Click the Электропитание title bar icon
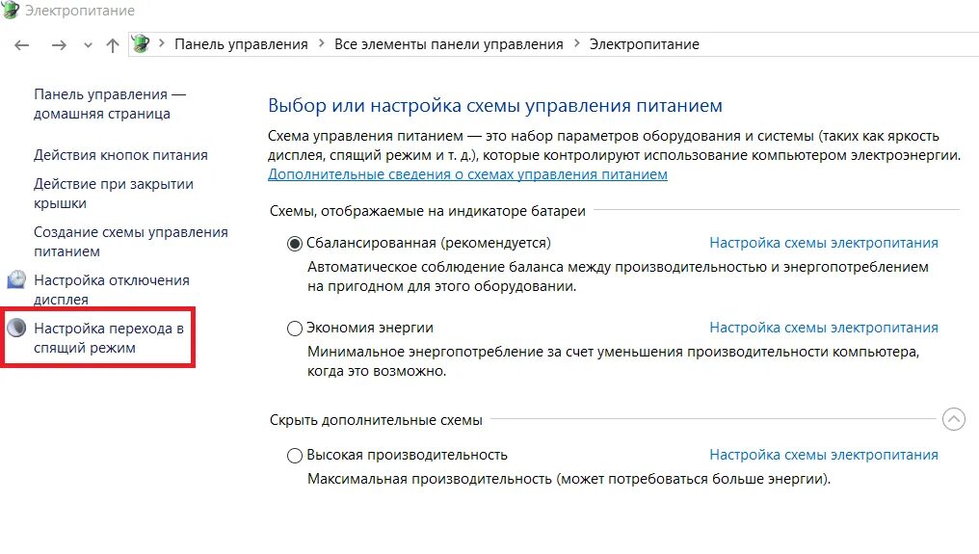Image resolution: width=979 pixels, height=554 pixels. tap(10, 10)
